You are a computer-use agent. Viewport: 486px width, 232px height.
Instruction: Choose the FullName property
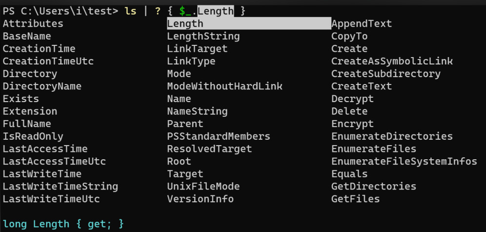(x=27, y=124)
